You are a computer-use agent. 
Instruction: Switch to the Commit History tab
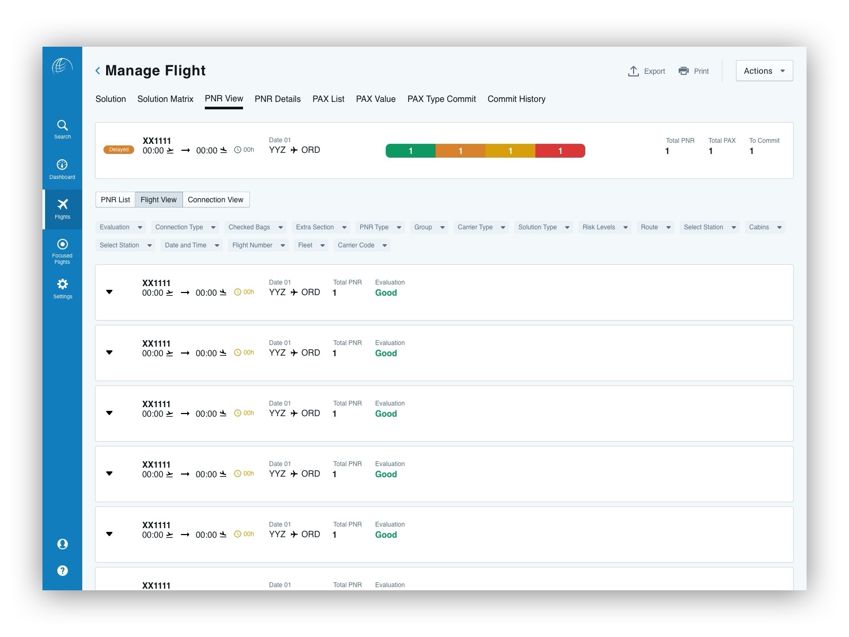point(516,99)
